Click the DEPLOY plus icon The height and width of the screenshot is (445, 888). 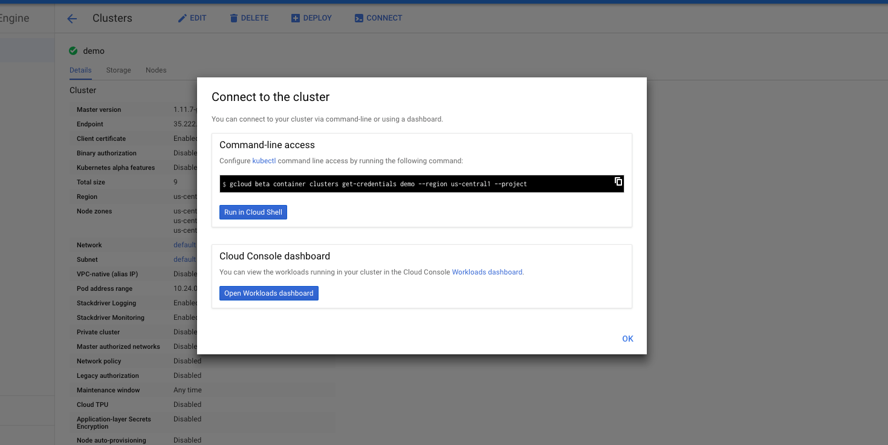pos(296,18)
